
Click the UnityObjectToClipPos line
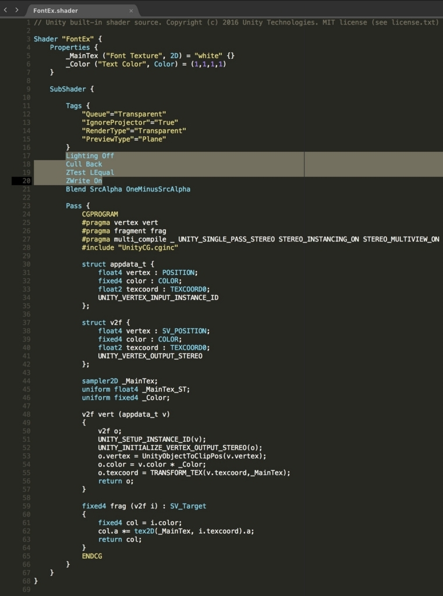(x=183, y=456)
